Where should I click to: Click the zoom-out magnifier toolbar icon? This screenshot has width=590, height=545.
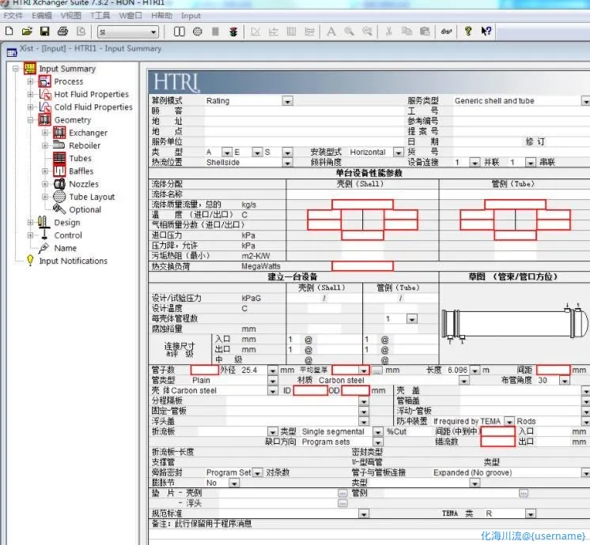[367, 32]
